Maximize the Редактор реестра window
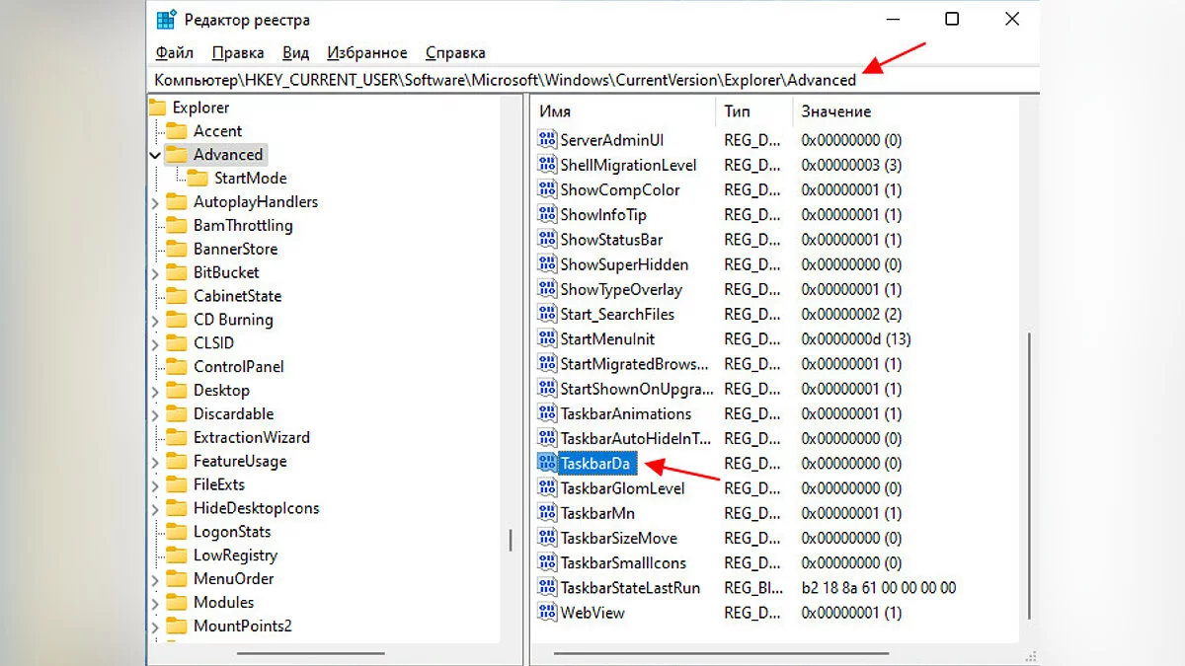 (952, 19)
